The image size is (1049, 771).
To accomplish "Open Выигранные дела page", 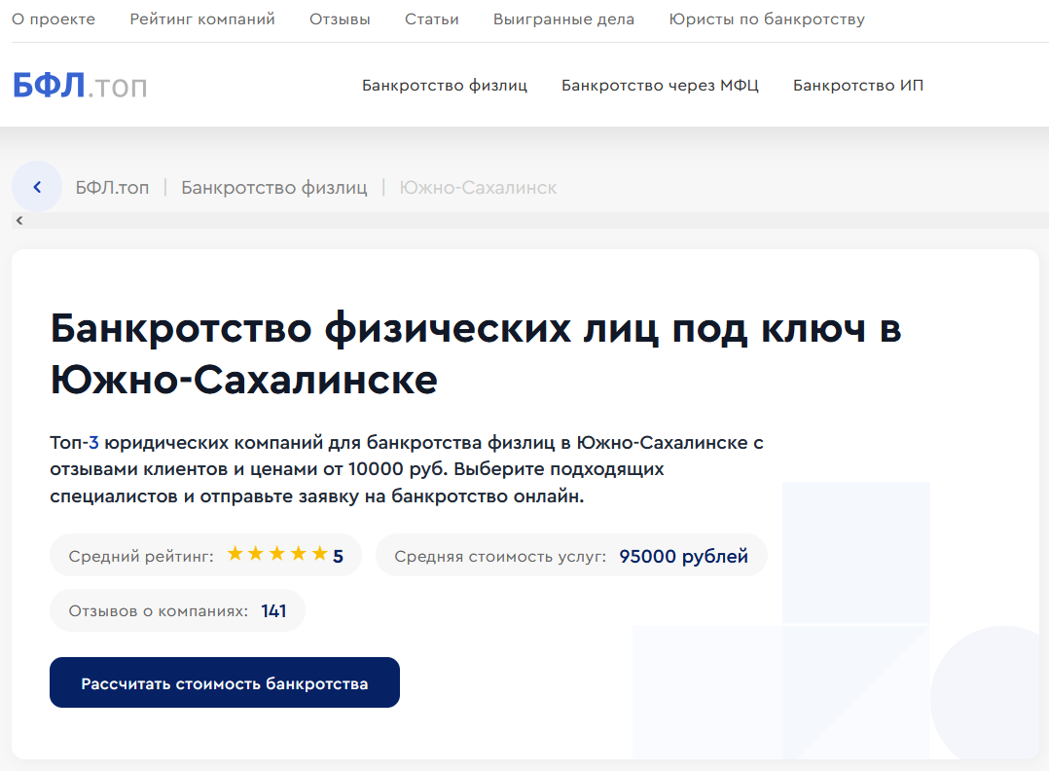I will (x=563, y=19).
